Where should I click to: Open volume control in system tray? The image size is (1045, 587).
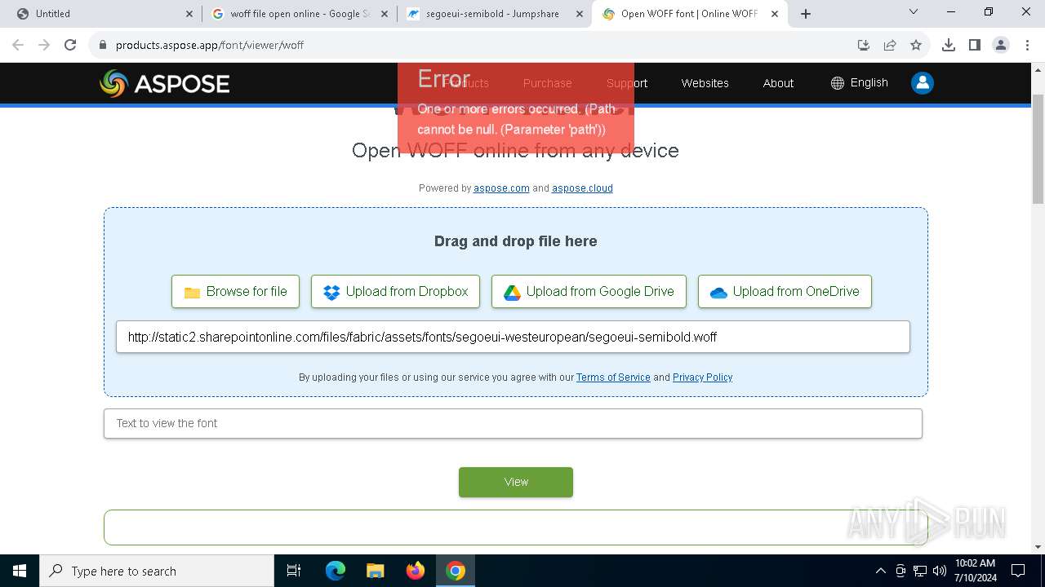point(940,571)
